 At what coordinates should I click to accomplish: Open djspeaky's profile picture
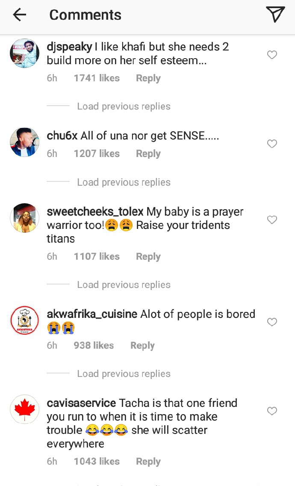pyautogui.click(x=25, y=53)
